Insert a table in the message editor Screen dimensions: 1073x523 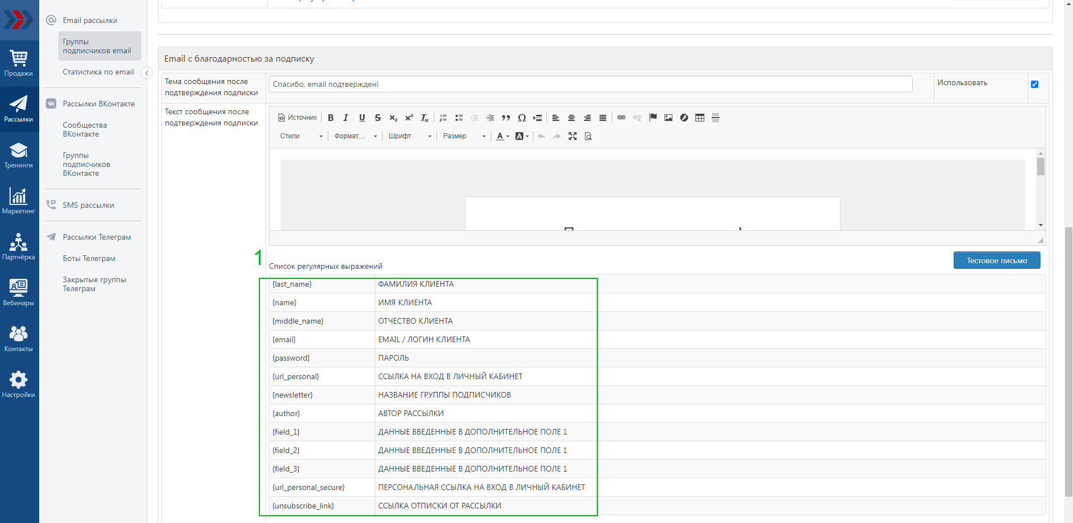coord(700,118)
